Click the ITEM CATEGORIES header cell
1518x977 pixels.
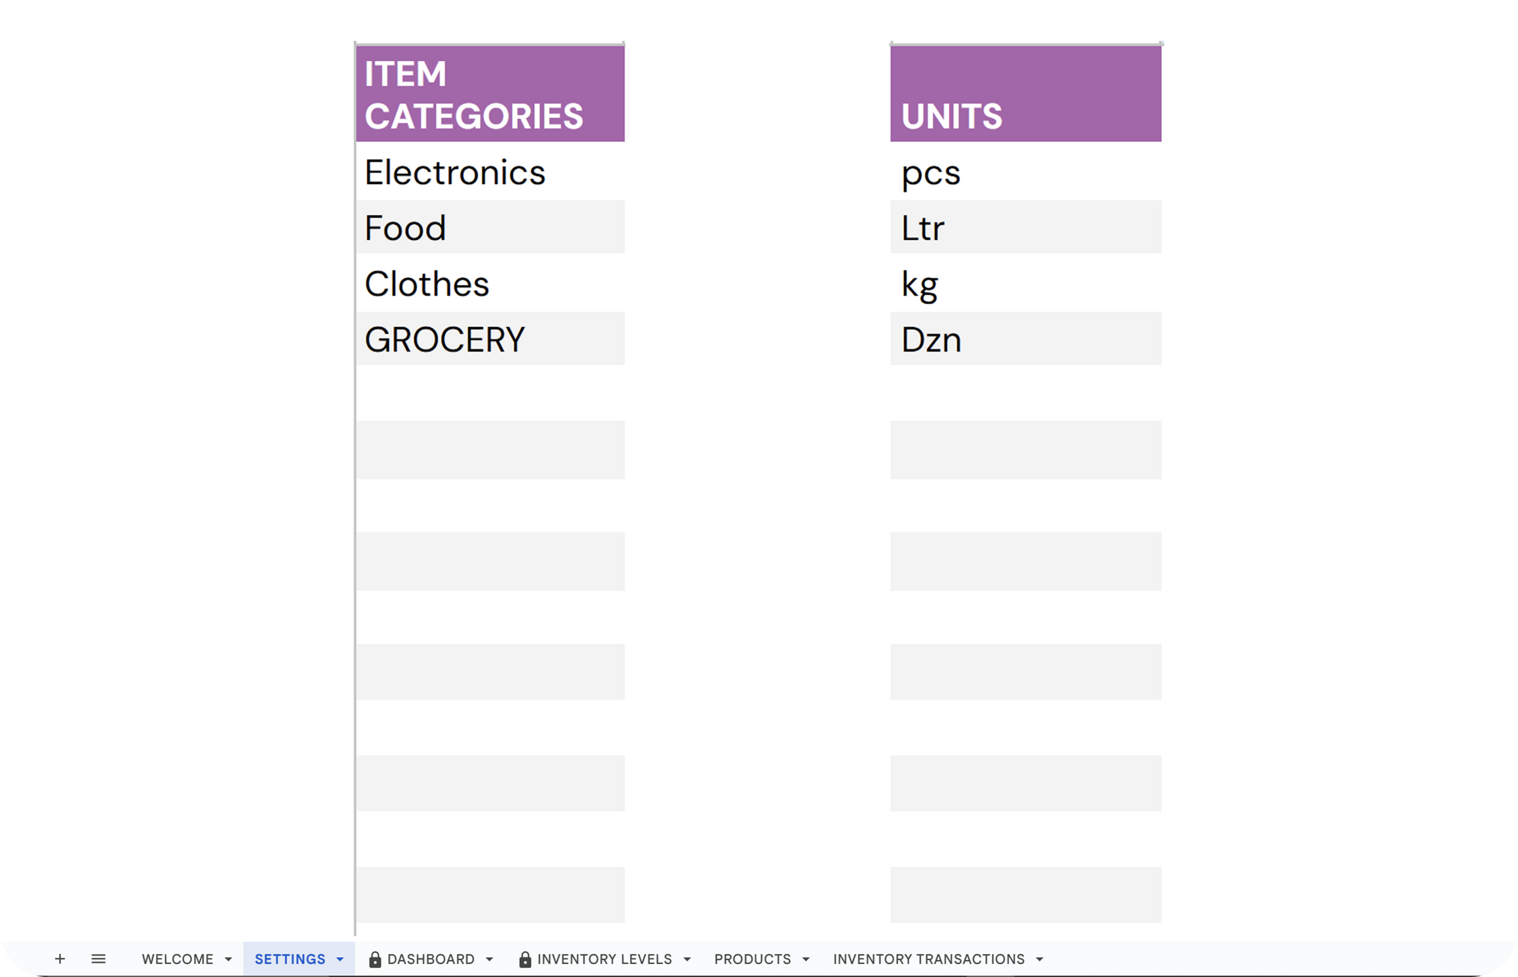[x=490, y=94]
